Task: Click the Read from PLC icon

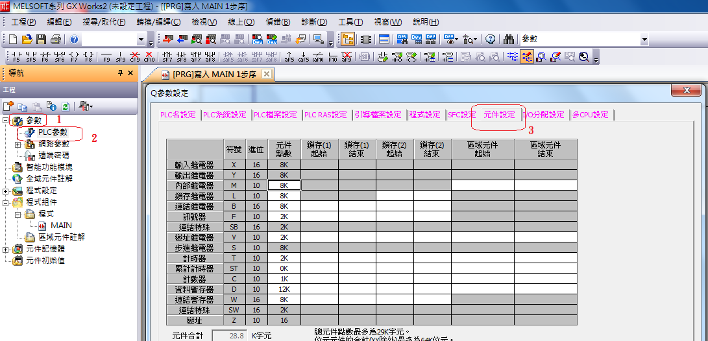Action: point(182,40)
